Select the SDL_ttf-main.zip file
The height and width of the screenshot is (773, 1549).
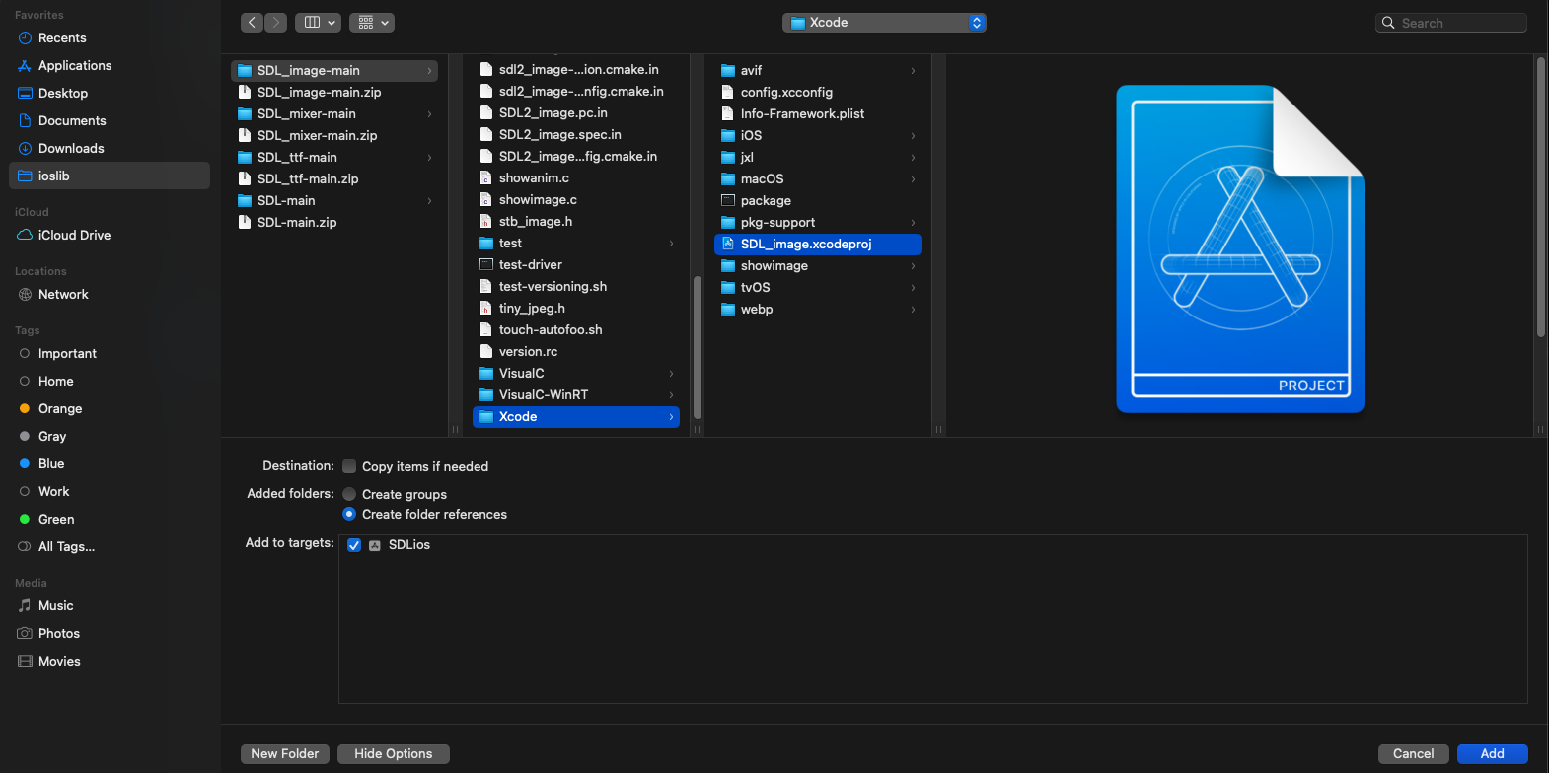[334, 178]
